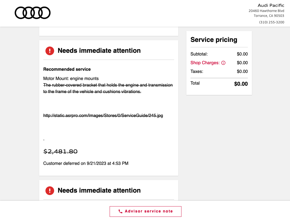Click the 20460 Hawthorne Blvd address
This screenshot has height=219, width=290.
click(x=267, y=11)
